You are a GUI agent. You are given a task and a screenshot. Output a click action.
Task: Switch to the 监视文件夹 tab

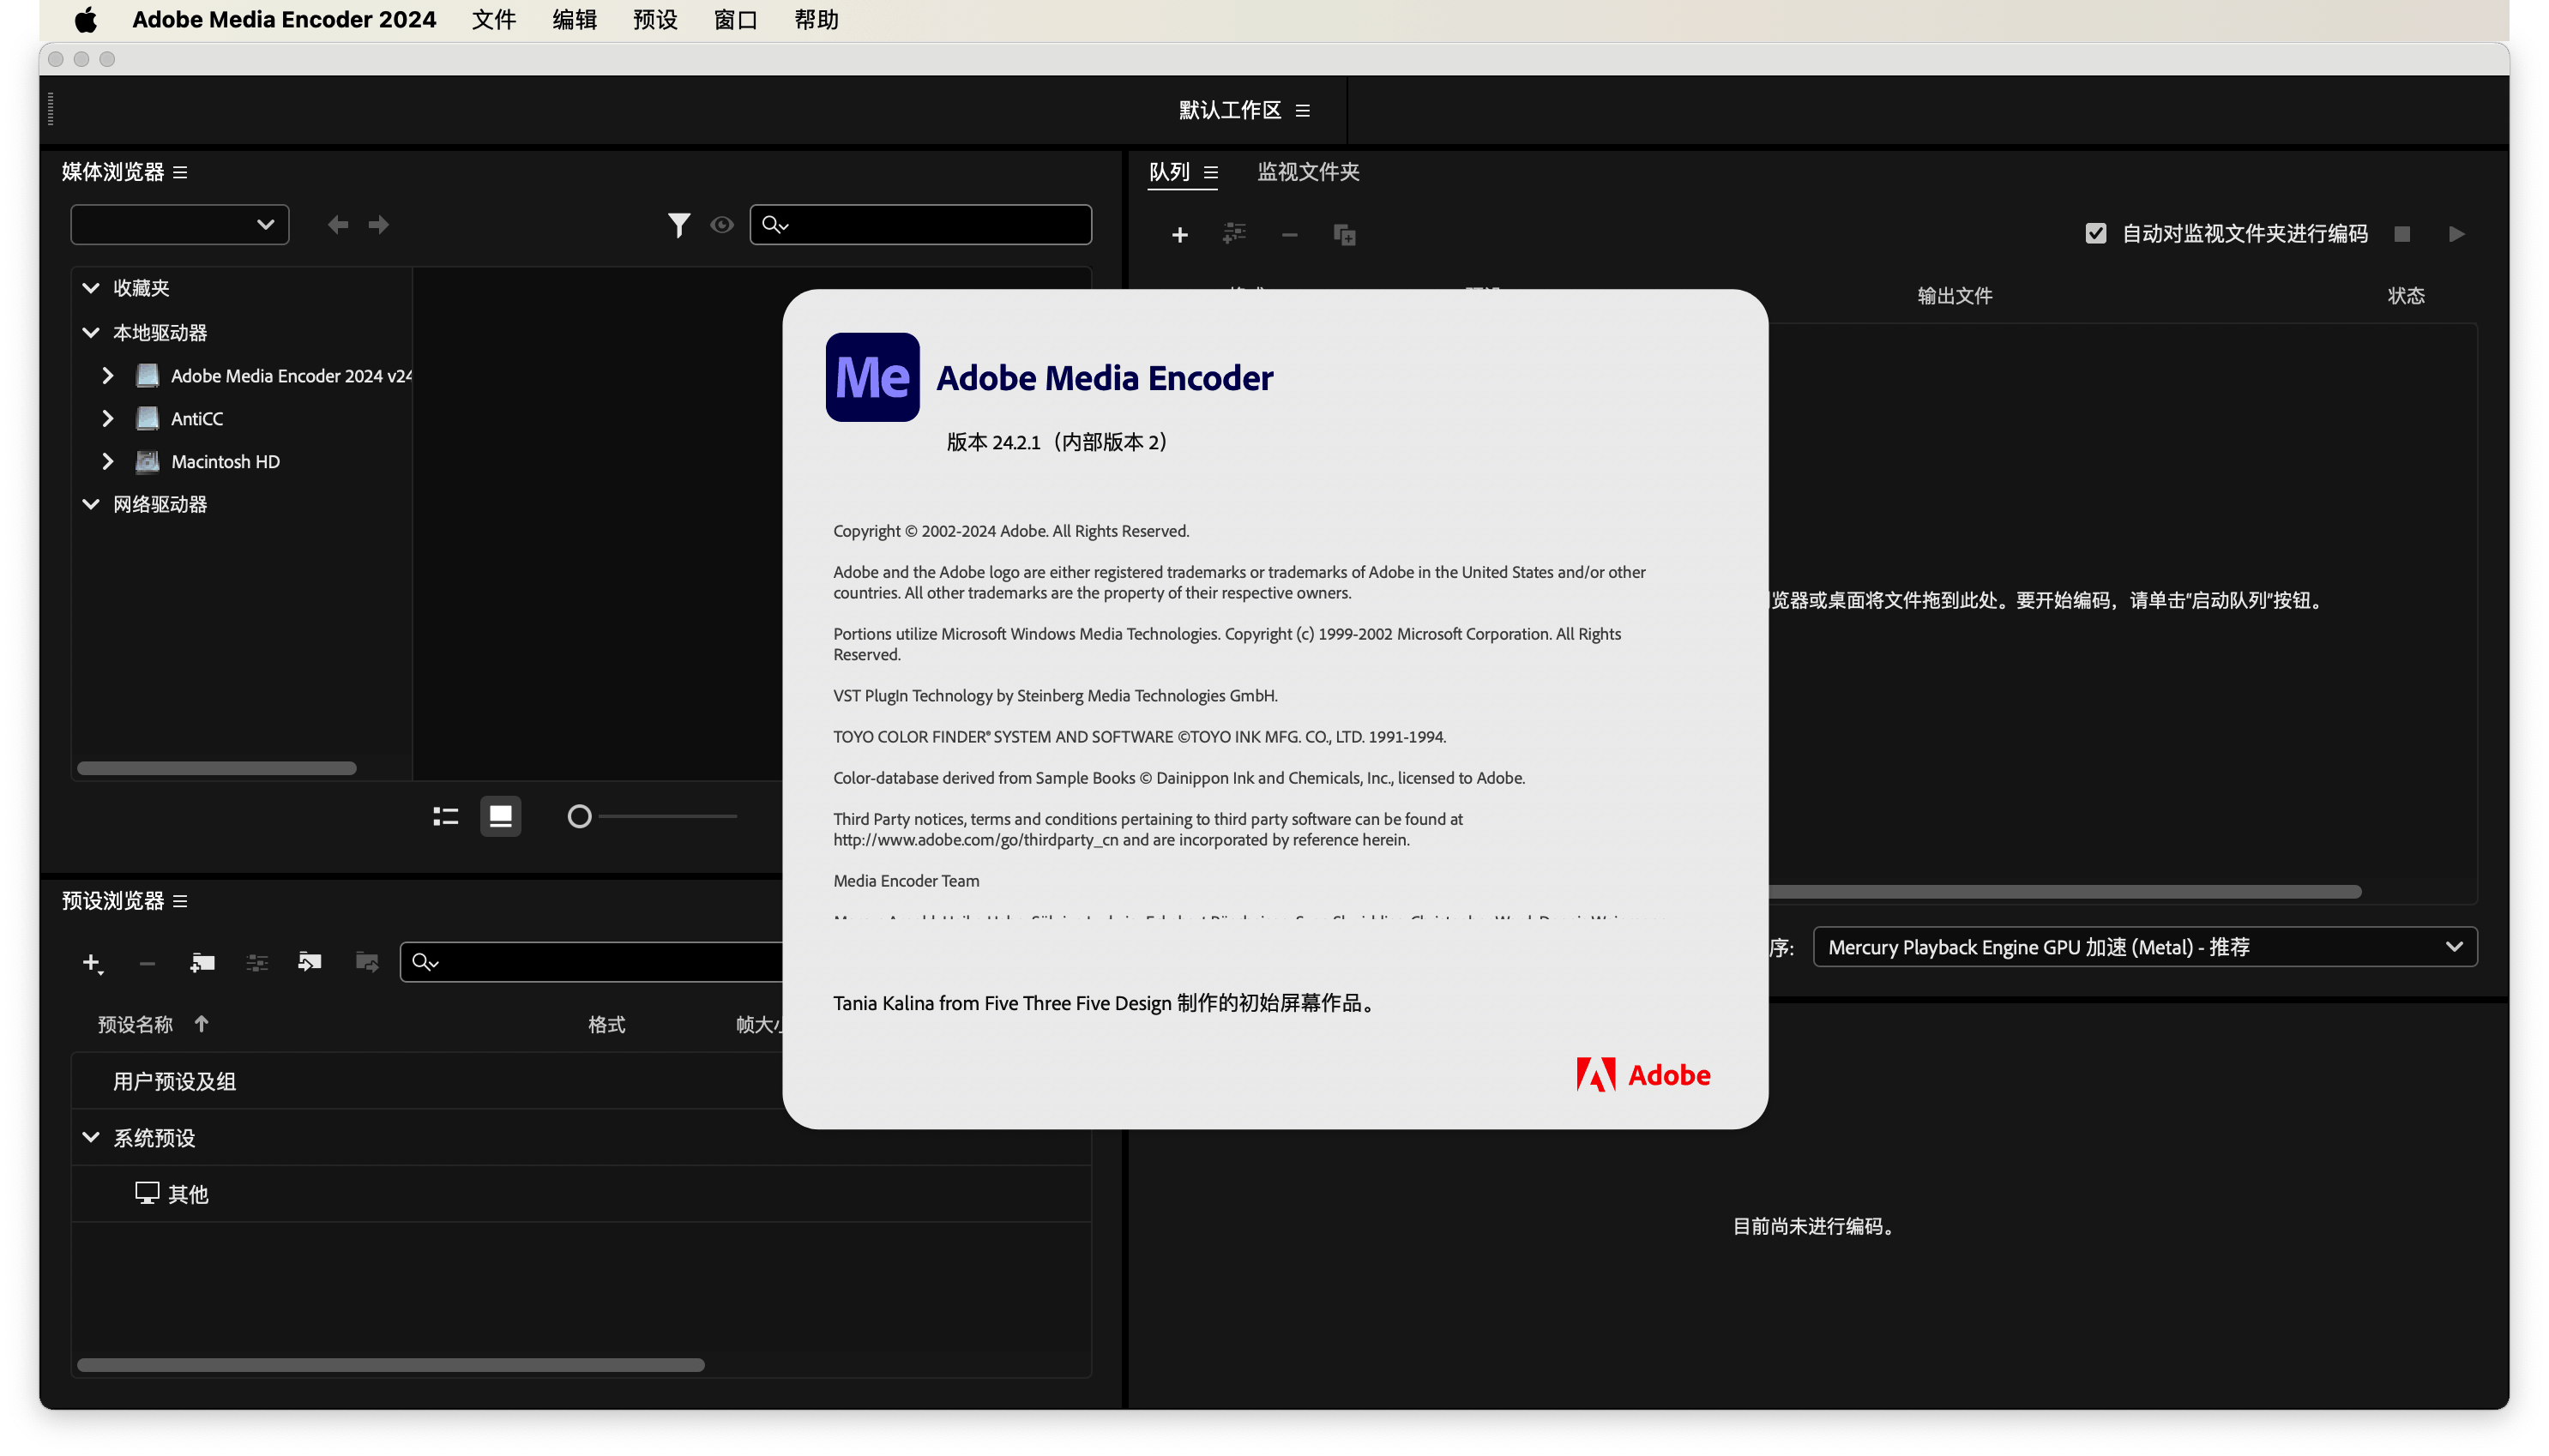pos(1308,172)
